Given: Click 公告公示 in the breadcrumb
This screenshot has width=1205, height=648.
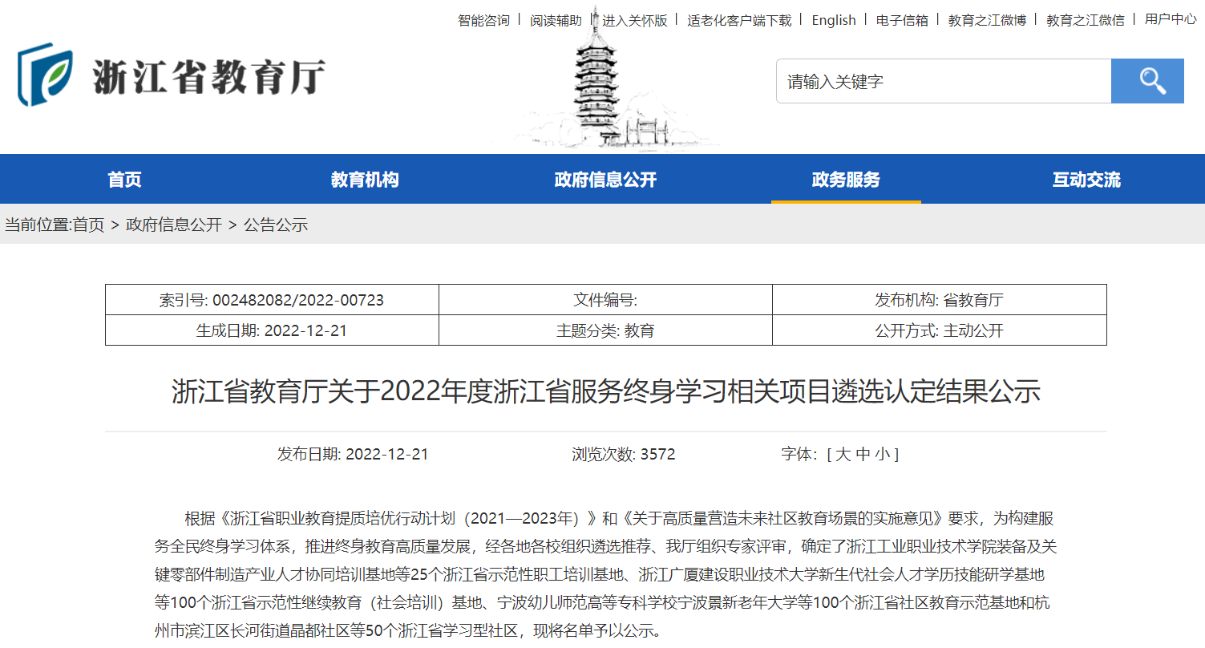Looking at the screenshot, I should pyautogui.click(x=276, y=225).
